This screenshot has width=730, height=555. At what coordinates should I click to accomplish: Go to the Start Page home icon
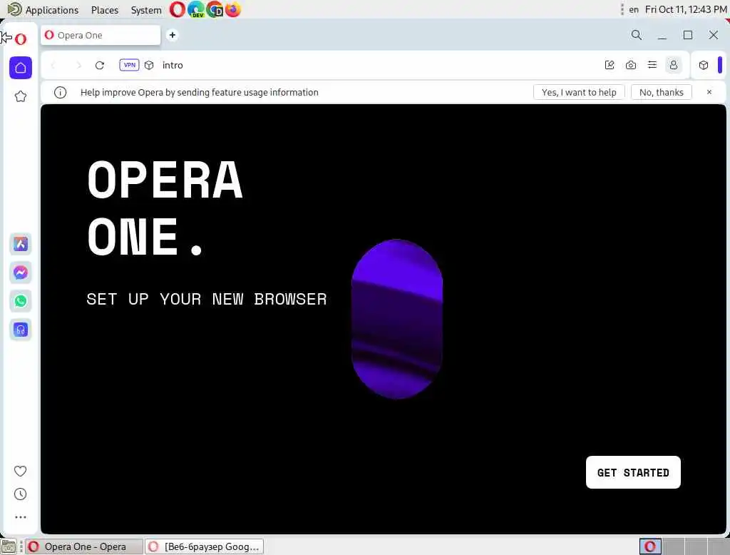pos(21,68)
